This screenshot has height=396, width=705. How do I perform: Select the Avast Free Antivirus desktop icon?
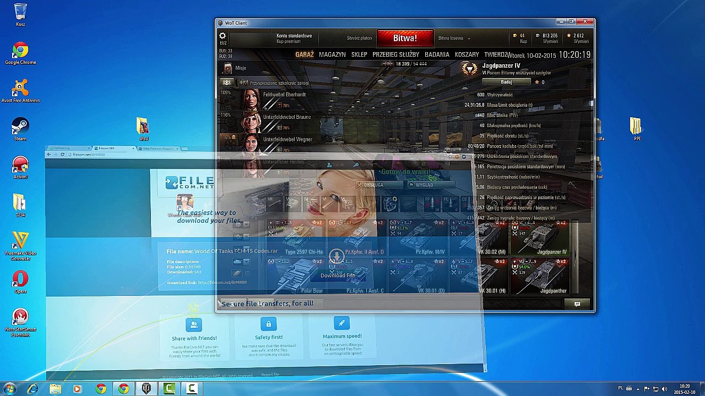pos(20,91)
